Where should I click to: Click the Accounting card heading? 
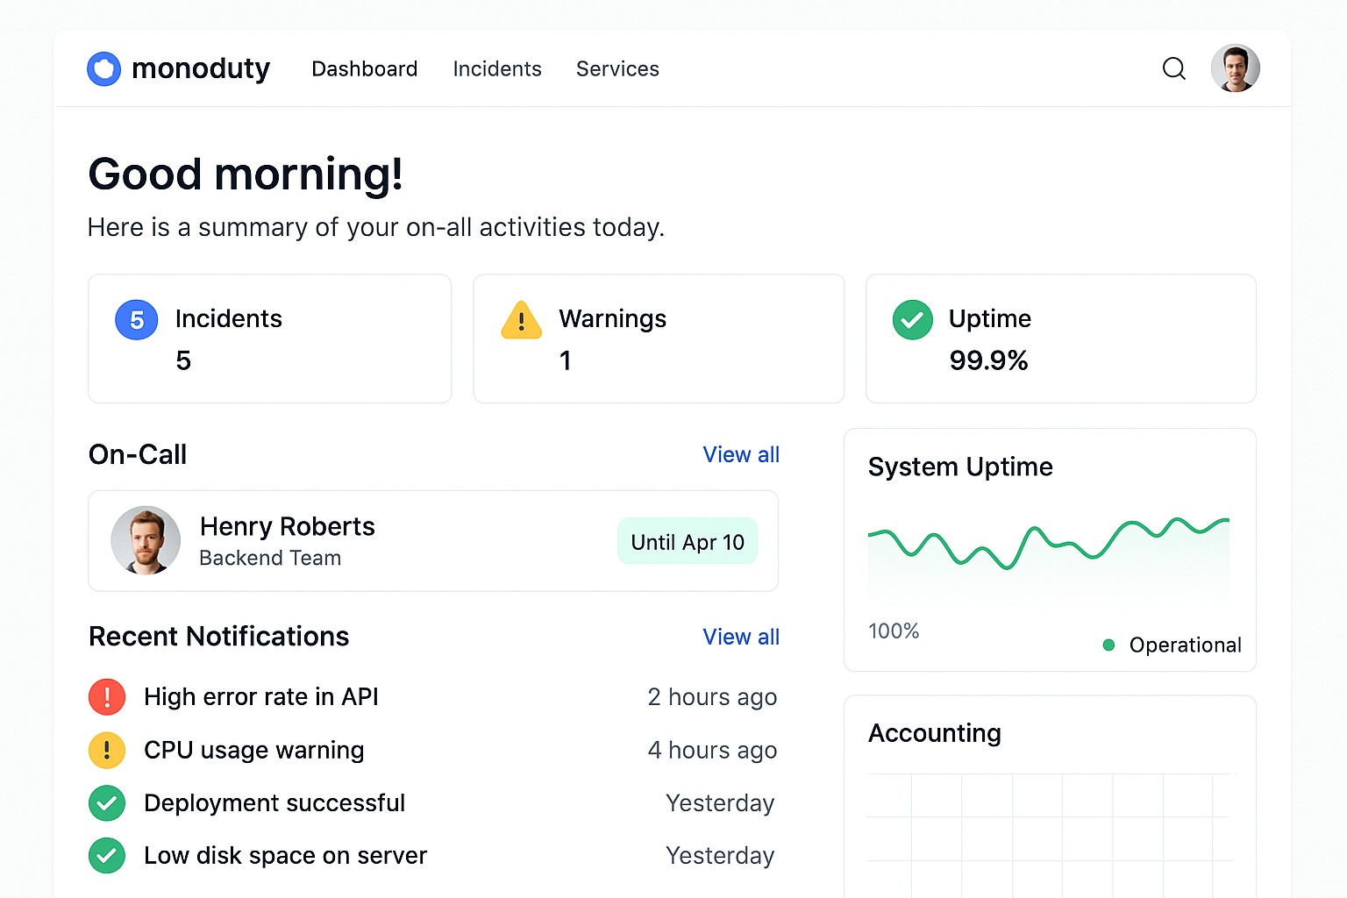pos(935,733)
